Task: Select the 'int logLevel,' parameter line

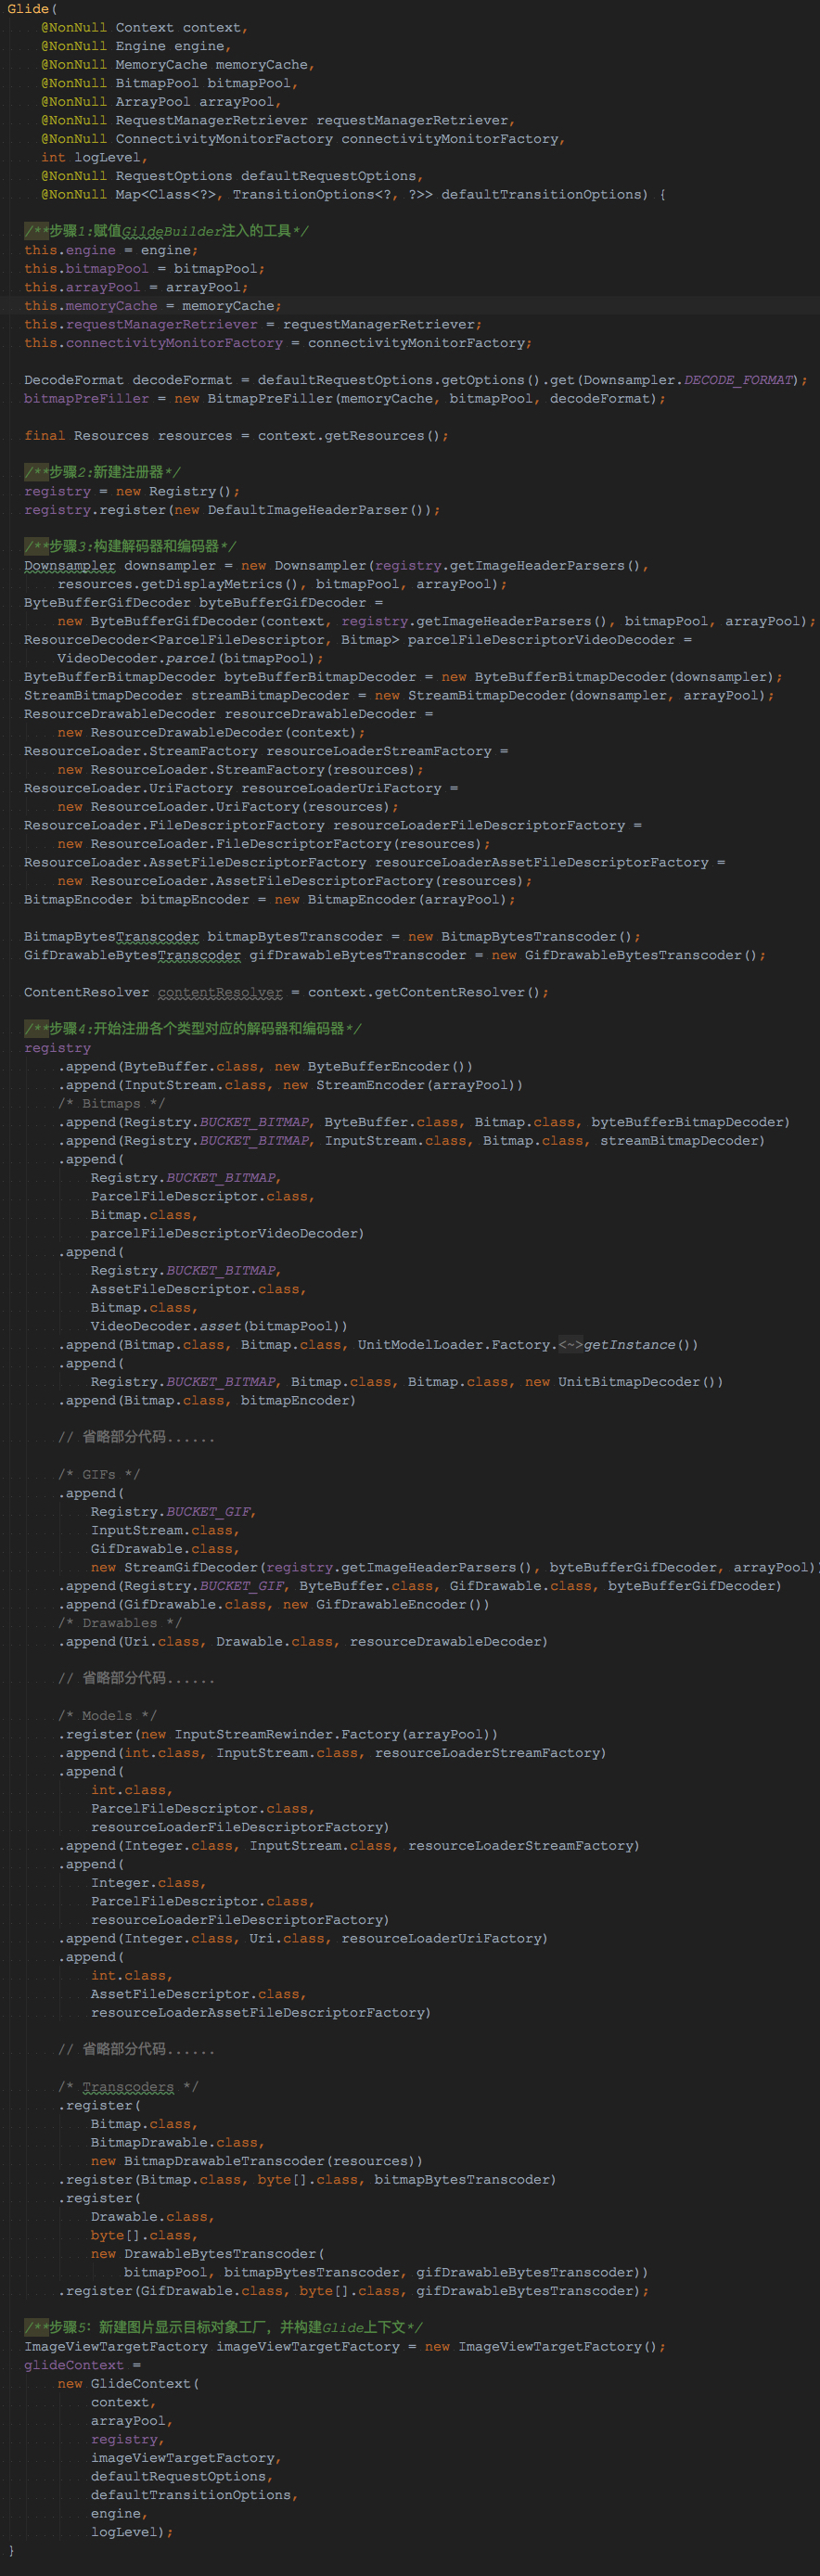Action: coord(95,157)
